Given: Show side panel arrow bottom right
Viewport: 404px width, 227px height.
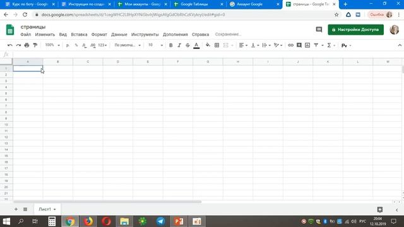Looking at the screenshot, I should (x=397, y=210).
